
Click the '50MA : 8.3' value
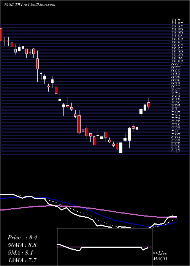(x=22, y=245)
